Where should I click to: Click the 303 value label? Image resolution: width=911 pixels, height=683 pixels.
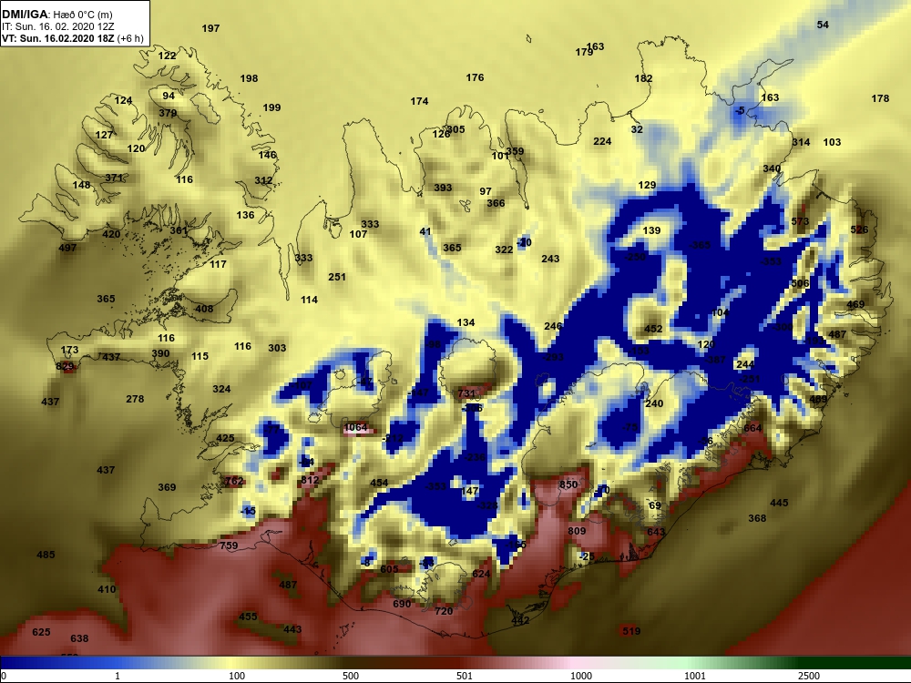pyautogui.click(x=277, y=348)
